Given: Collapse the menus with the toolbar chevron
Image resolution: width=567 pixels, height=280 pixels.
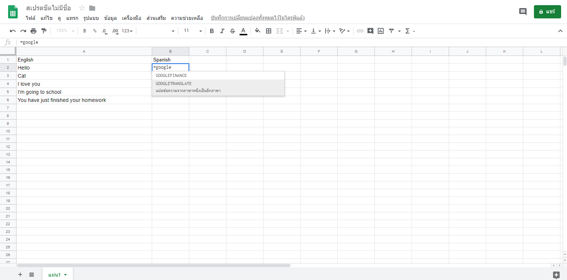Looking at the screenshot, I should pyautogui.click(x=560, y=31).
